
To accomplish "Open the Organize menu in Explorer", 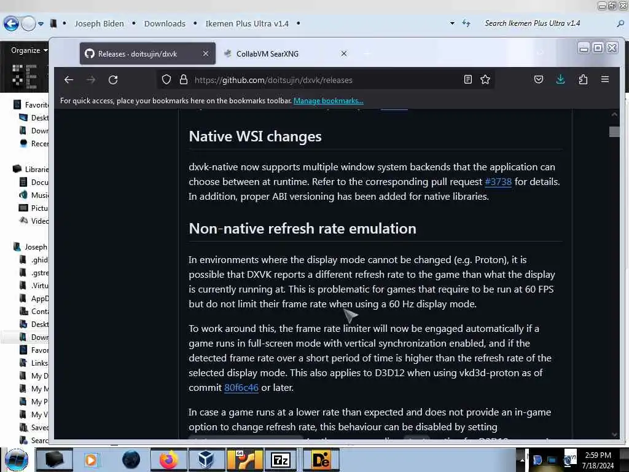I will 29,50.
